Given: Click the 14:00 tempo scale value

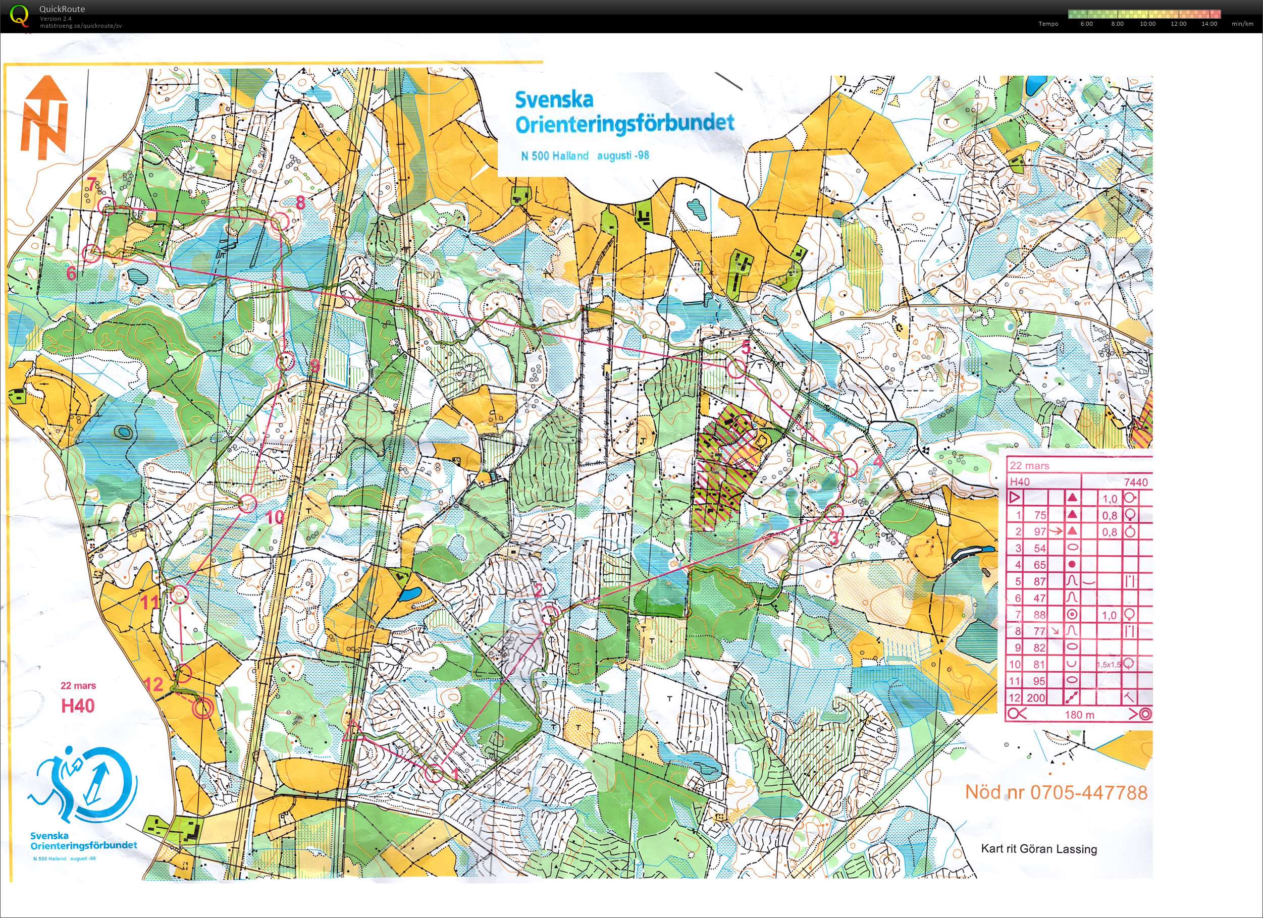Looking at the screenshot, I should coord(1209,24).
